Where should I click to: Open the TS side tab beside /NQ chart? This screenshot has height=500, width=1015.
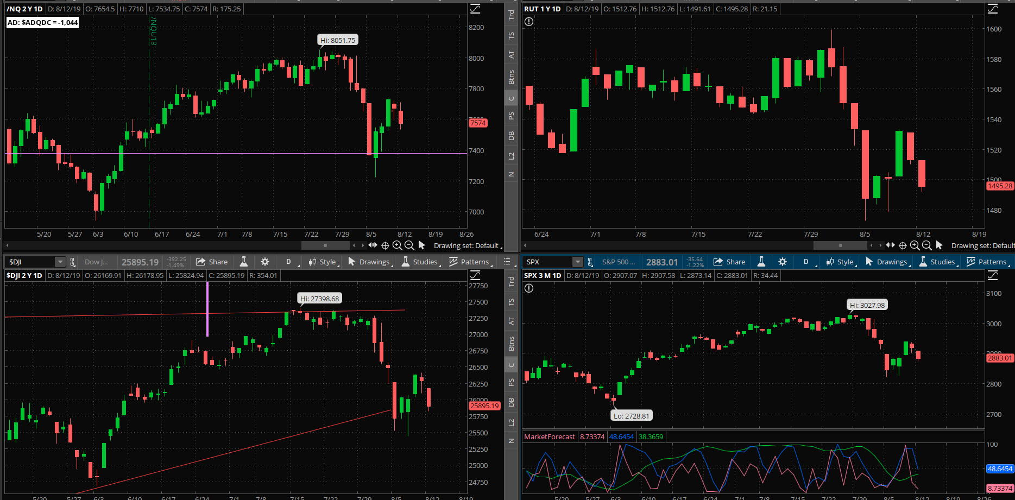[x=511, y=36]
